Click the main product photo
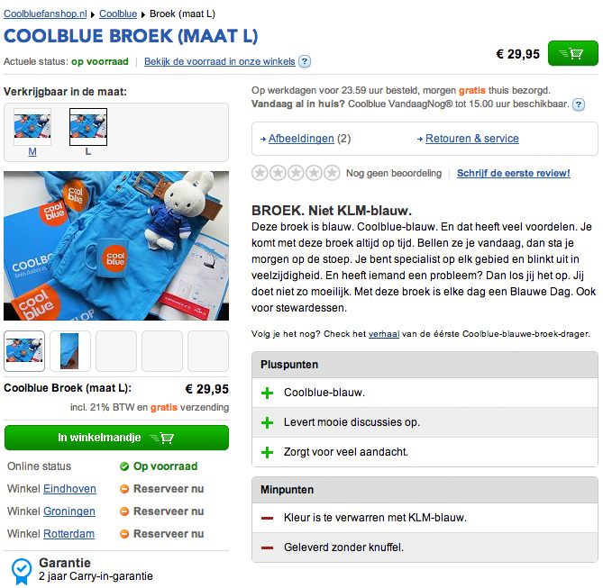603x588 pixels. (116, 247)
